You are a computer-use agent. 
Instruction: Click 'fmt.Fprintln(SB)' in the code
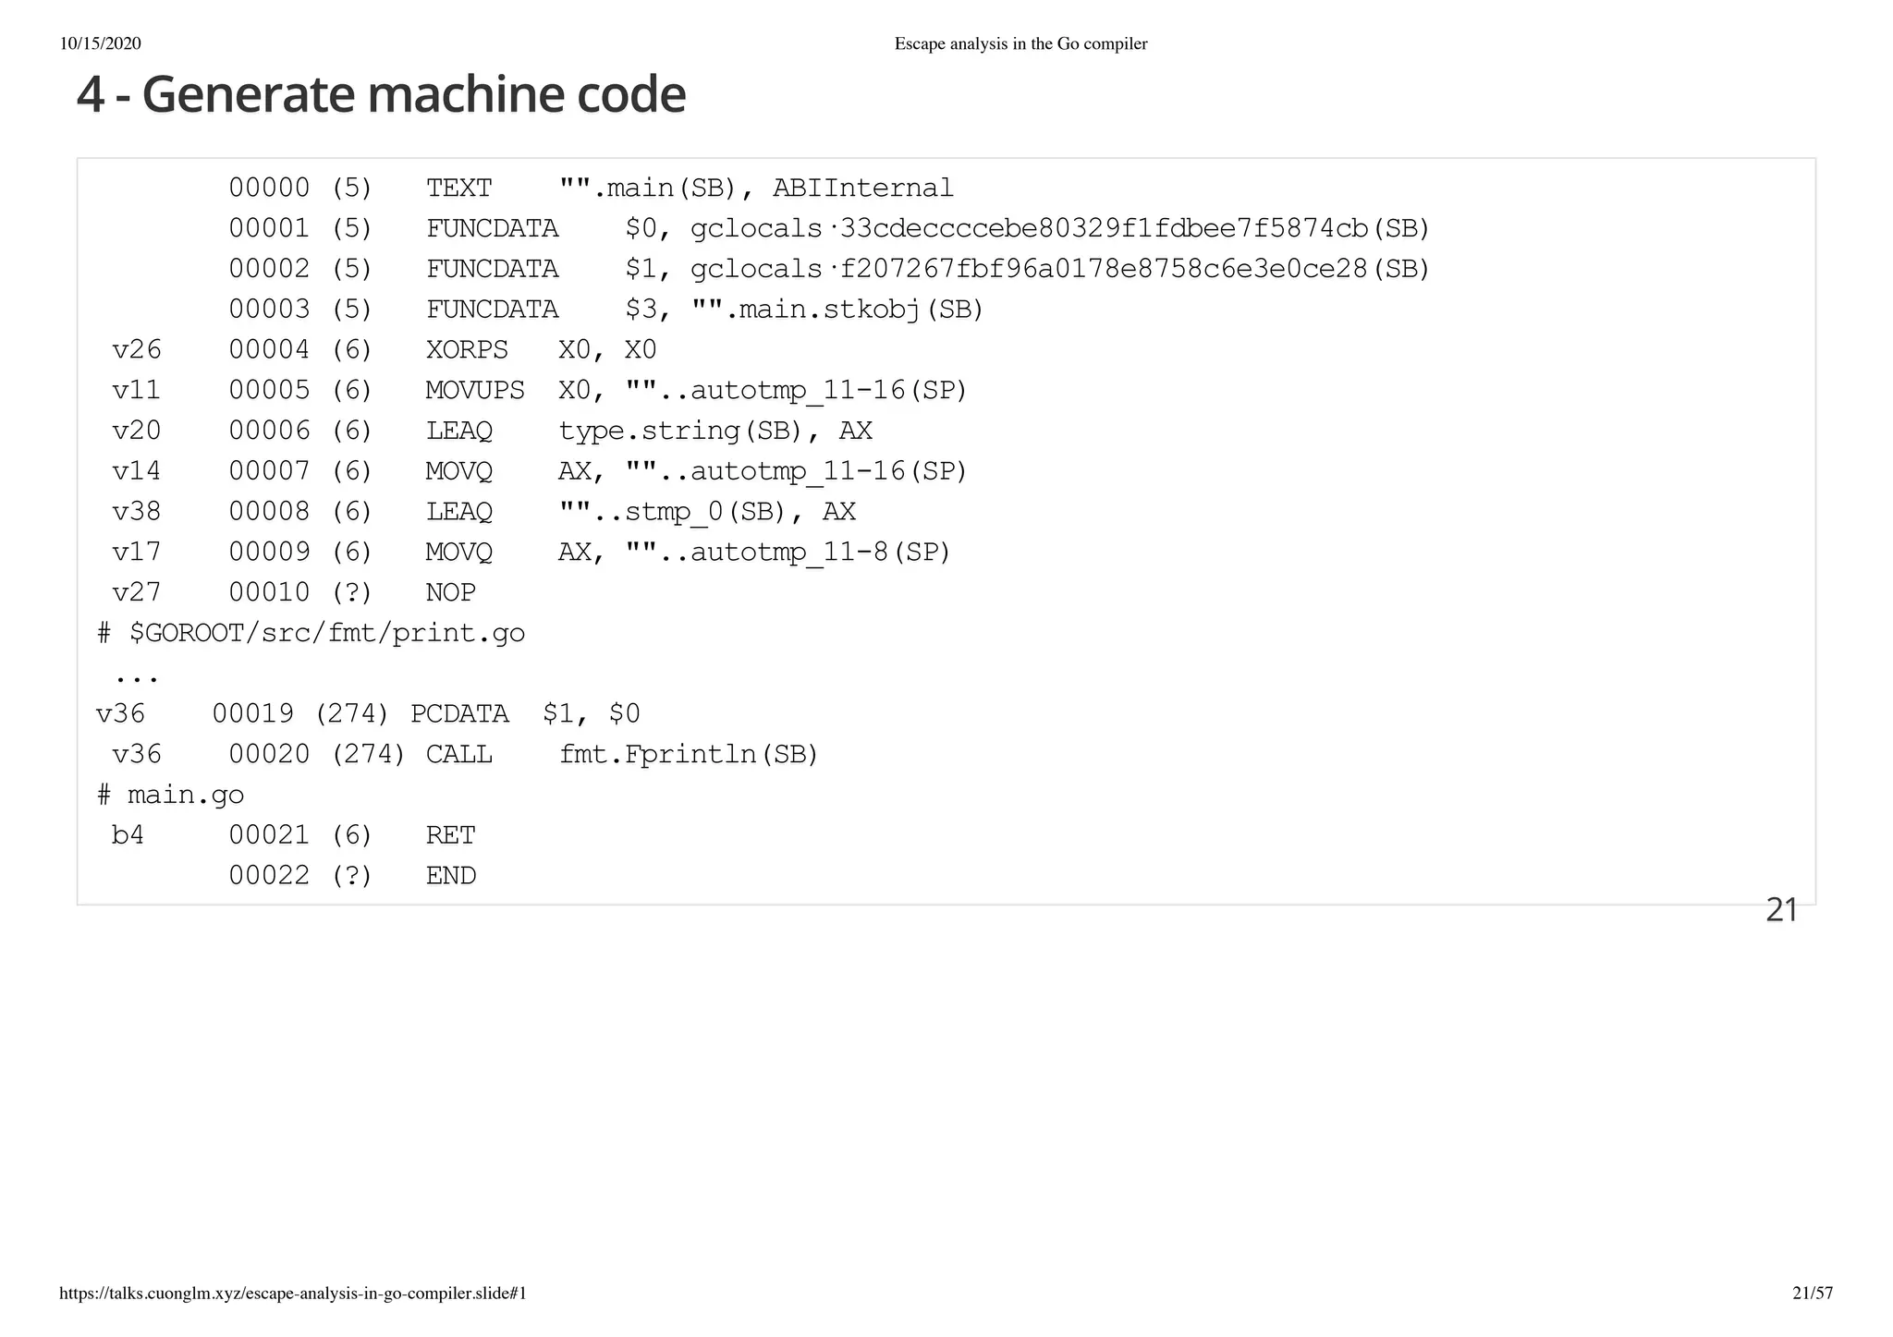(x=689, y=754)
